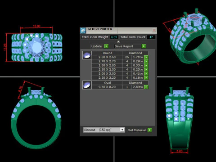Click the 15.09 width dimension in top view
Image resolution: width=216 pixels, height=162 pixels.
tap(36, 26)
